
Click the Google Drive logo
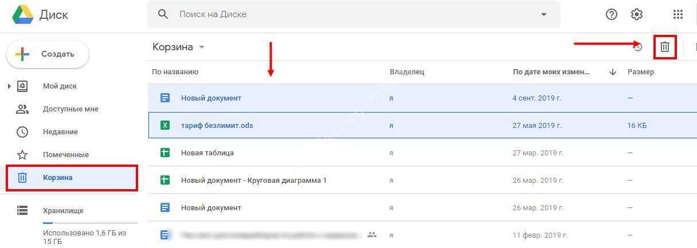coord(23,14)
